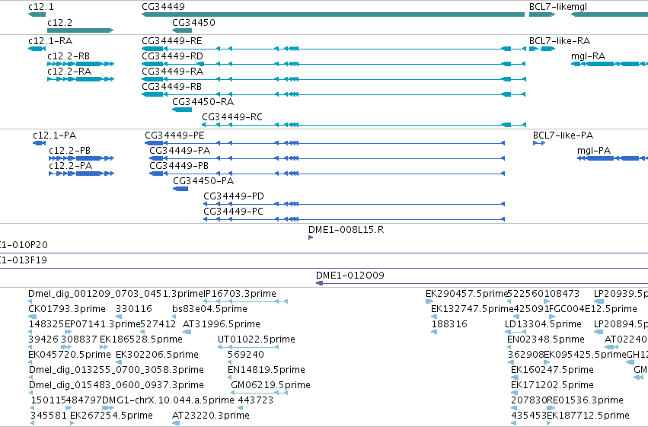Select EST EN14819.5prime
This screenshot has width=648, height=427.
tap(267, 370)
